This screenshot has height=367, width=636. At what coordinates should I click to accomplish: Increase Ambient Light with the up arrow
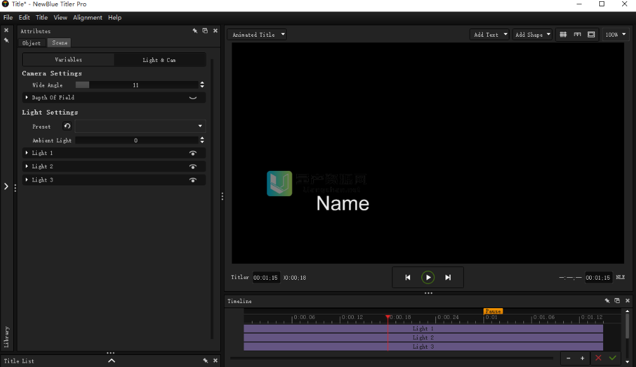click(x=202, y=139)
